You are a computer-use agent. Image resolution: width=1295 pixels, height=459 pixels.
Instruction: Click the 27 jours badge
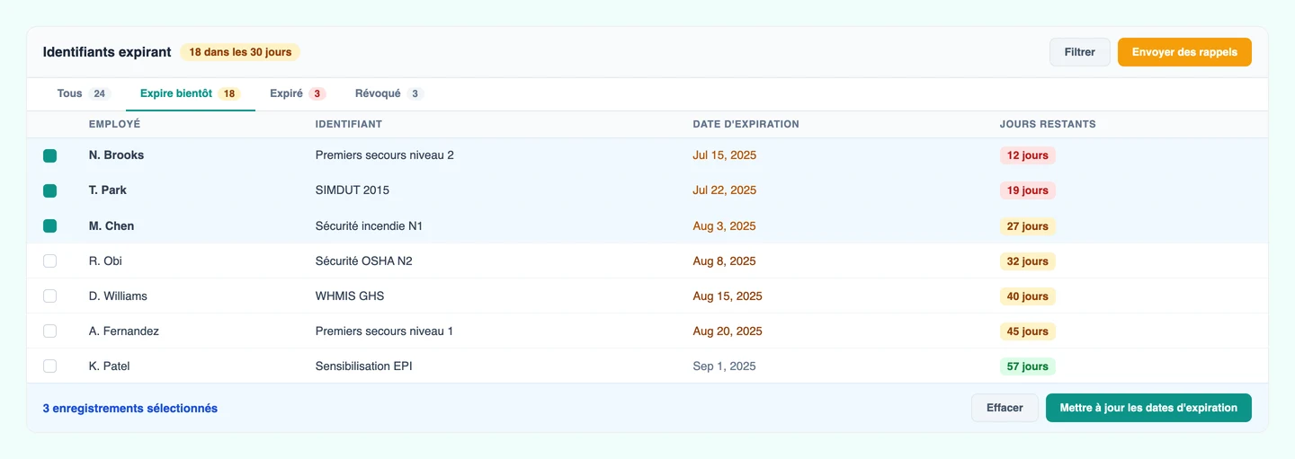(1028, 226)
